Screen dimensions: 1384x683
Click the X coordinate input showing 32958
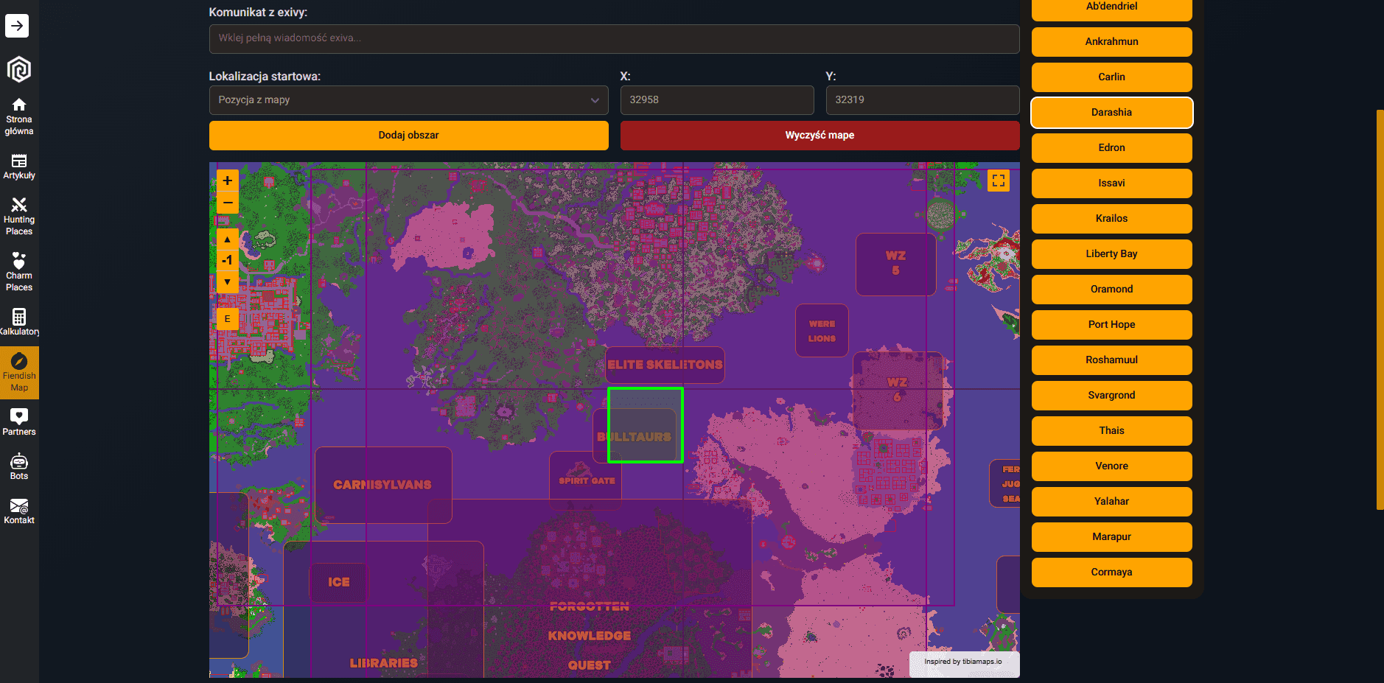coord(716,99)
